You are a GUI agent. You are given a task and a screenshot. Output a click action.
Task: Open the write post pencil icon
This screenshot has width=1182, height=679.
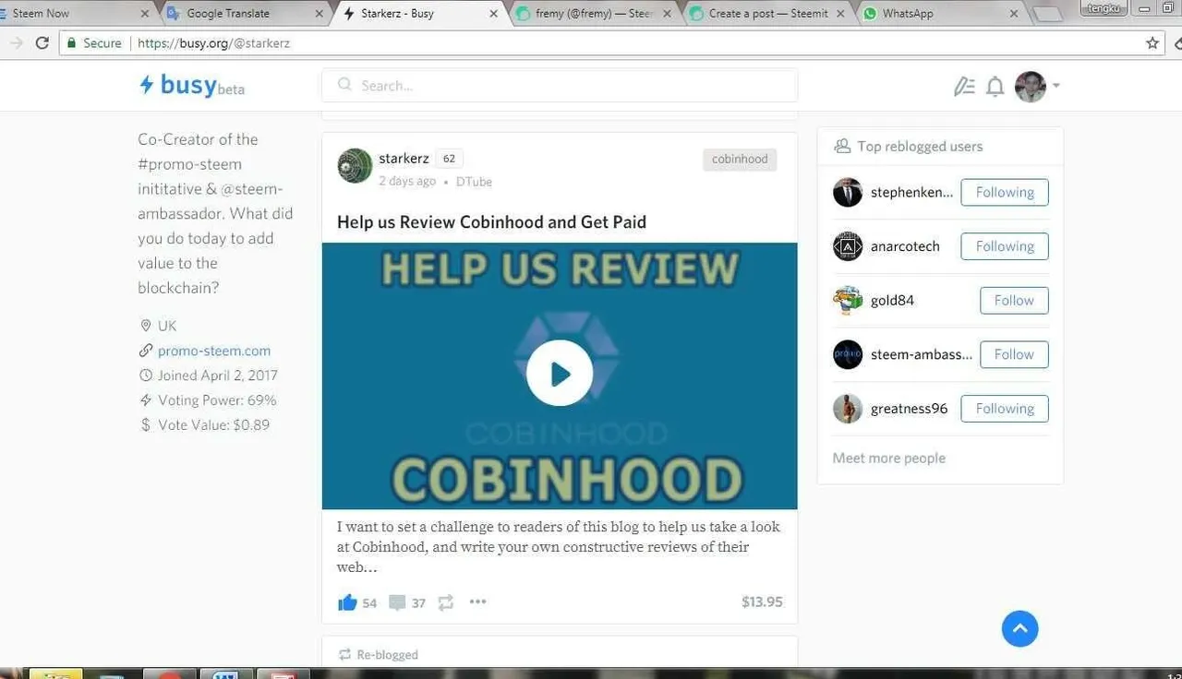(x=964, y=86)
